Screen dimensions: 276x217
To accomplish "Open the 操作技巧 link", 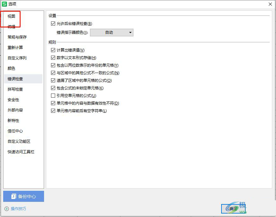I will tap(18, 209).
